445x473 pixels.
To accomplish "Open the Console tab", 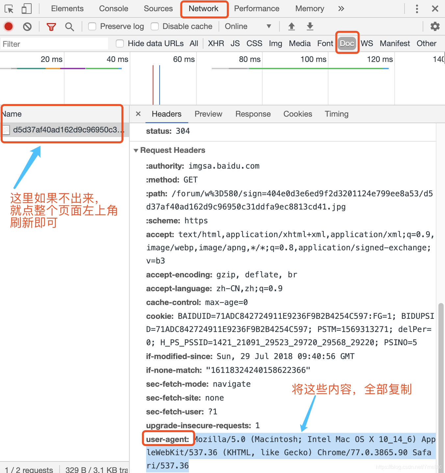I will [x=114, y=9].
